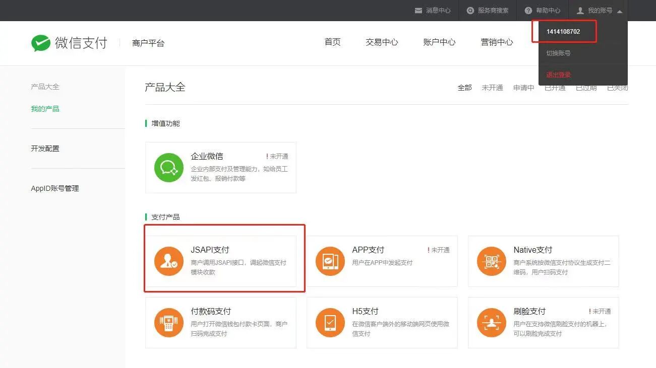The image size is (656, 368).
Task: Click the envelope icon beside 消息中心
Action: click(418, 10)
